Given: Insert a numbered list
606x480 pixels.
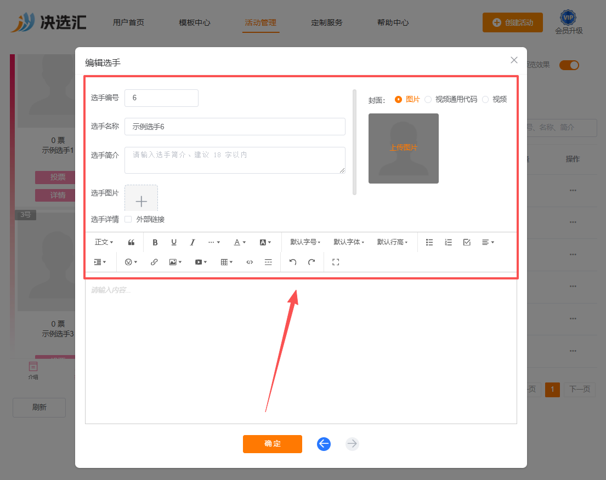Looking at the screenshot, I should [448, 242].
